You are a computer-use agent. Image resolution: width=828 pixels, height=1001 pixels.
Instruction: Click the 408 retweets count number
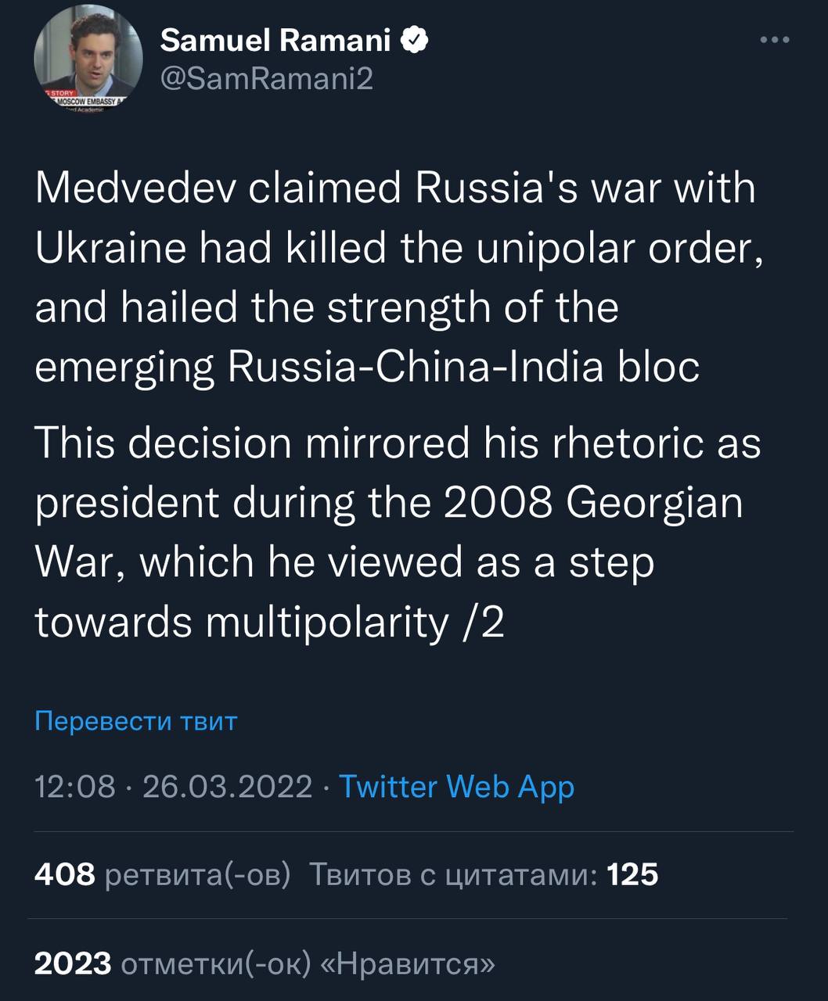pos(65,874)
